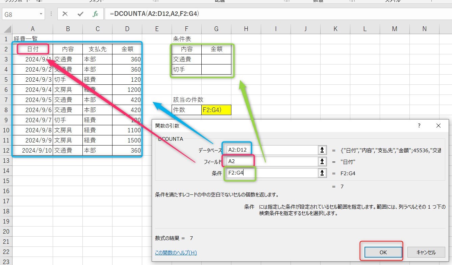Select row 12 header

pos(6,150)
